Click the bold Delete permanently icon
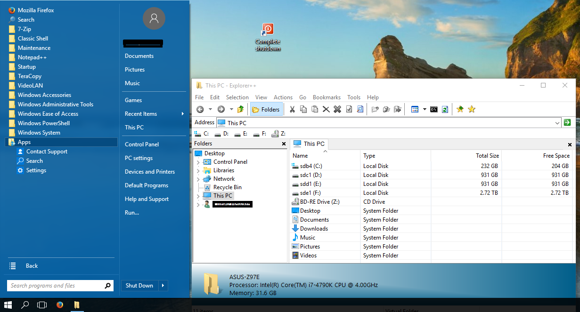The width and height of the screenshot is (580, 312). click(x=337, y=109)
